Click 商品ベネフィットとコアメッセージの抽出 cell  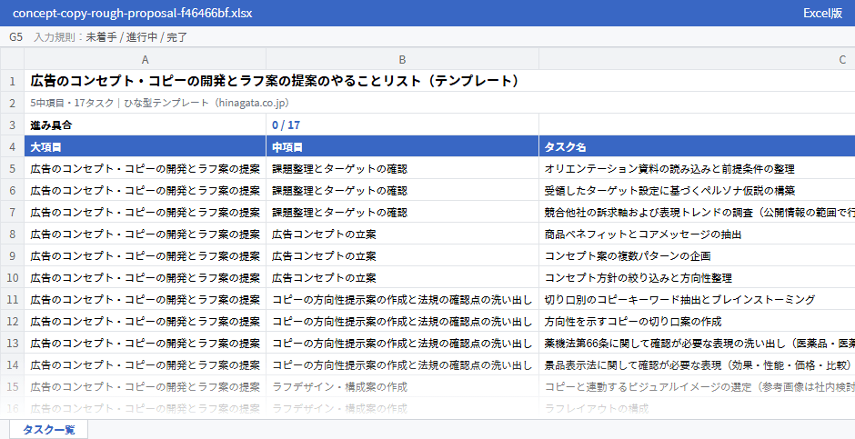tap(697, 234)
